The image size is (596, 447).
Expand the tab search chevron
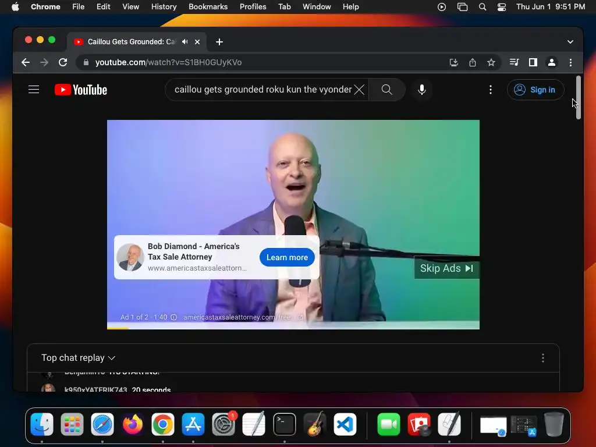click(x=570, y=42)
